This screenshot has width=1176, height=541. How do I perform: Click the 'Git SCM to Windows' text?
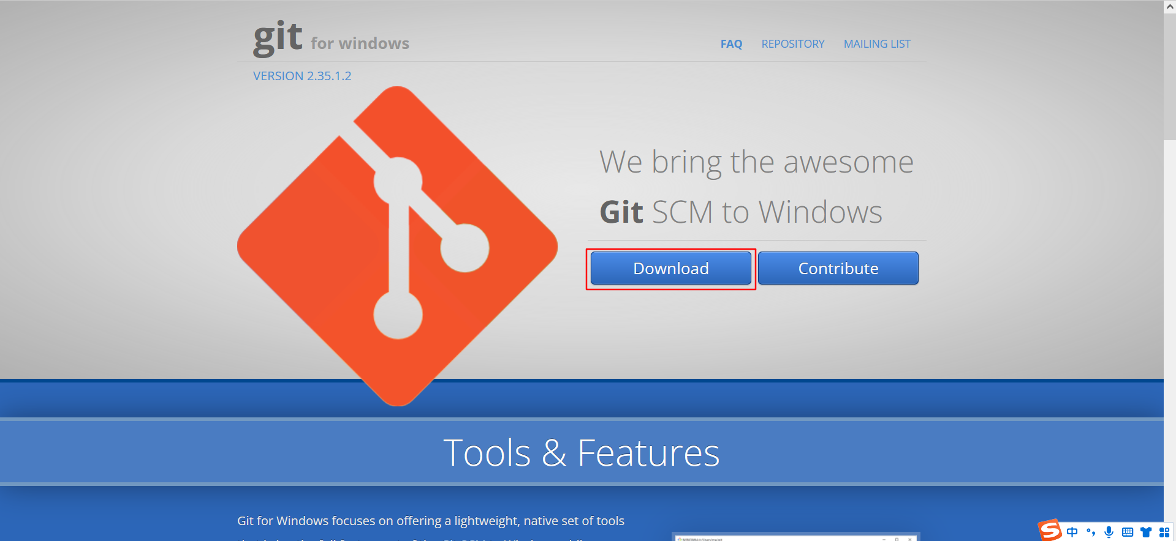point(741,212)
